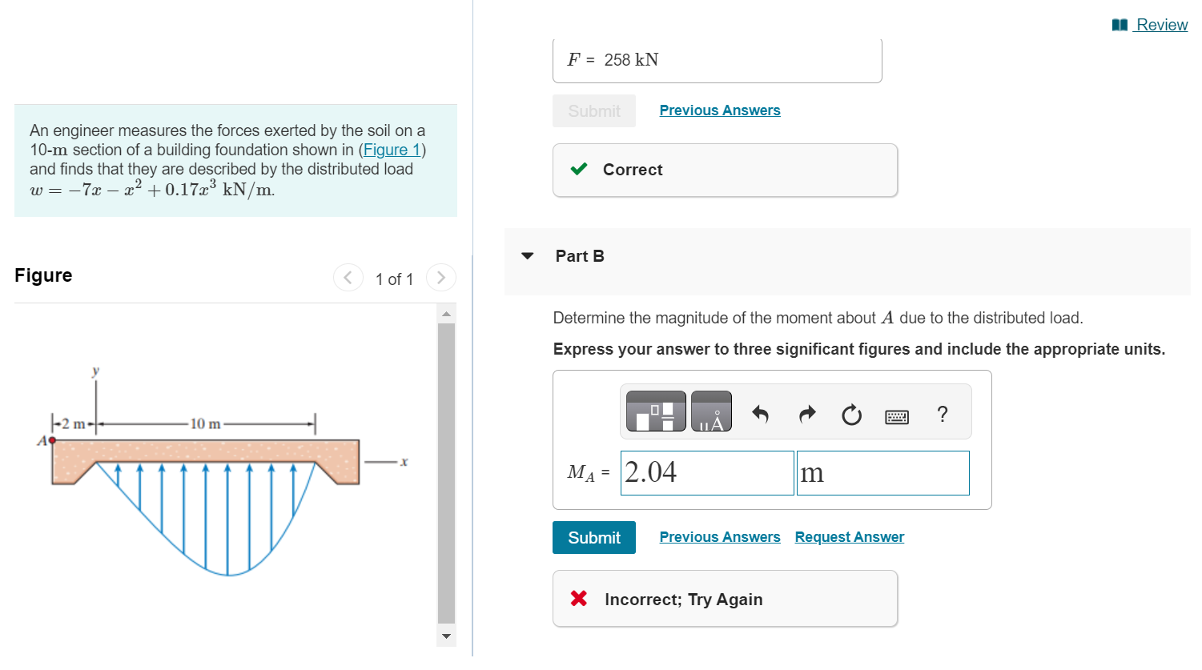Redo the answer edit
The image size is (1202, 670).
point(806,413)
